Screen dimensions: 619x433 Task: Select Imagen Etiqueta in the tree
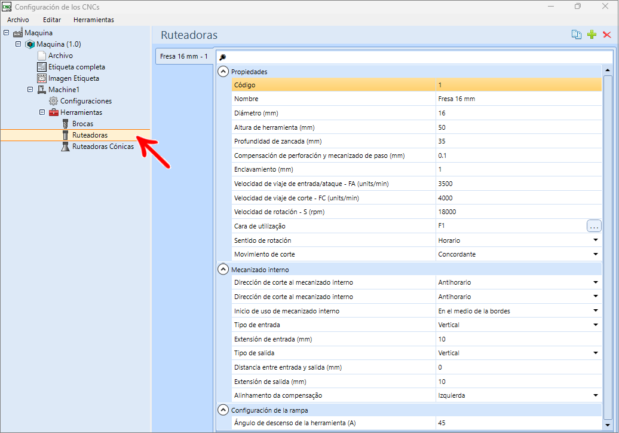click(x=74, y=78)
